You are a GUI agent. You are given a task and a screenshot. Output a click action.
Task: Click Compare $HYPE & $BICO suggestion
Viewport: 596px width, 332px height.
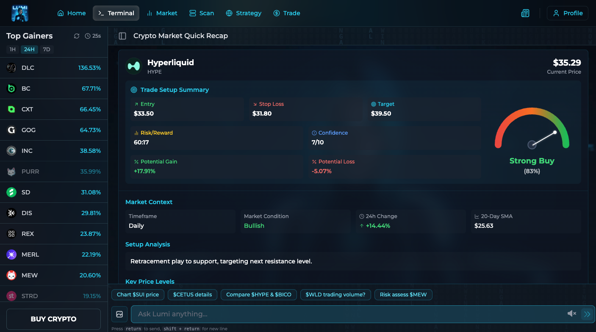point(259,295)
